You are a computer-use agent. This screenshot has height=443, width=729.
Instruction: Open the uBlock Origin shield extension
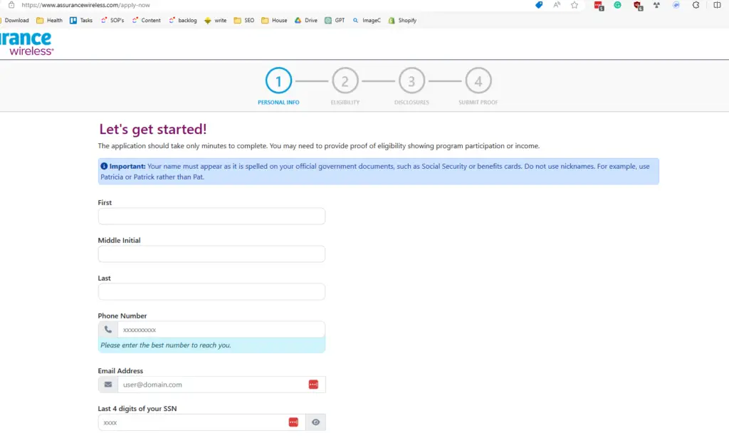click(638, 6)
